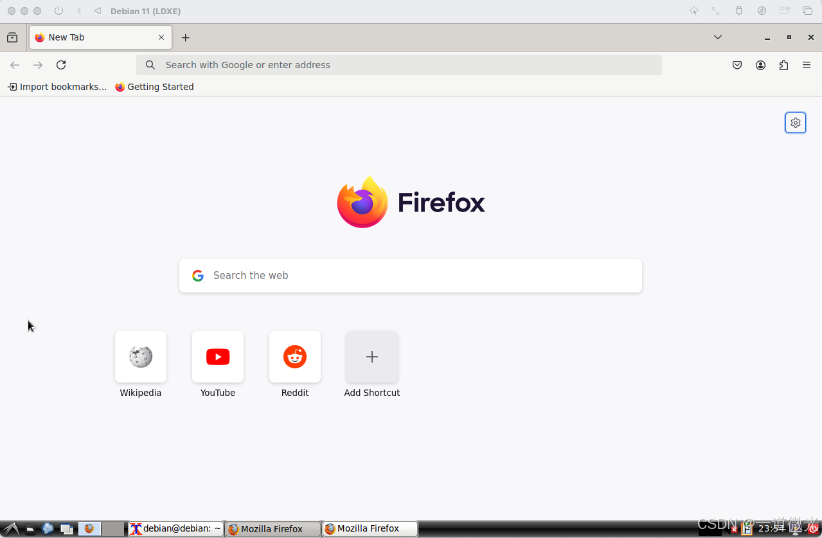
Task: Open the Wikipedia shortcut tile
Action: (141, 357)
